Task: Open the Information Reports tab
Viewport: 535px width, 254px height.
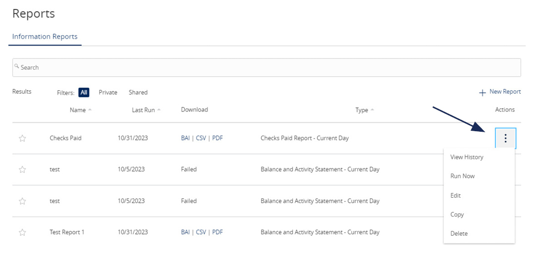Action: click(x=45, y=37)
